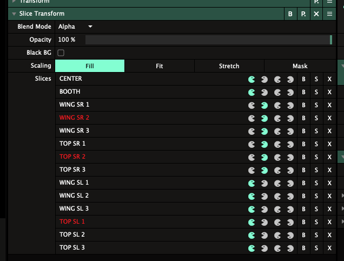The image size is (344, 261).
Task: Click the Slice Transform header B bypass button
Action: 290,14
